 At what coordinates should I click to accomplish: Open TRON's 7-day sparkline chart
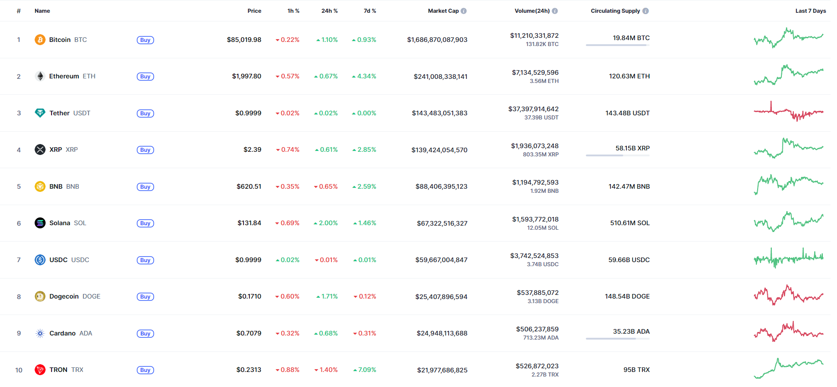789,369
